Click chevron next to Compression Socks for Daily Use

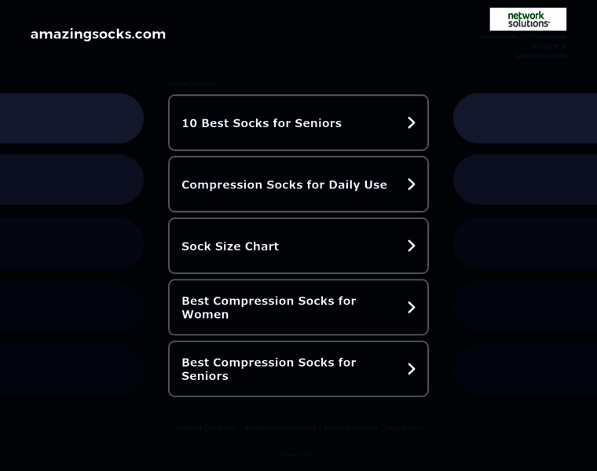pyautogui.click(x=411, y=184)
